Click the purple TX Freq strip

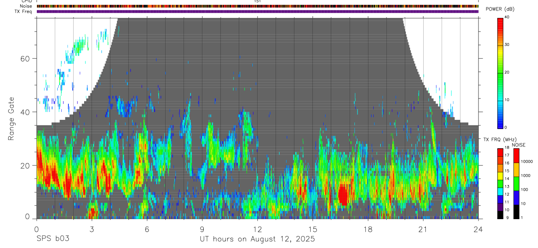tap(257, 11)
